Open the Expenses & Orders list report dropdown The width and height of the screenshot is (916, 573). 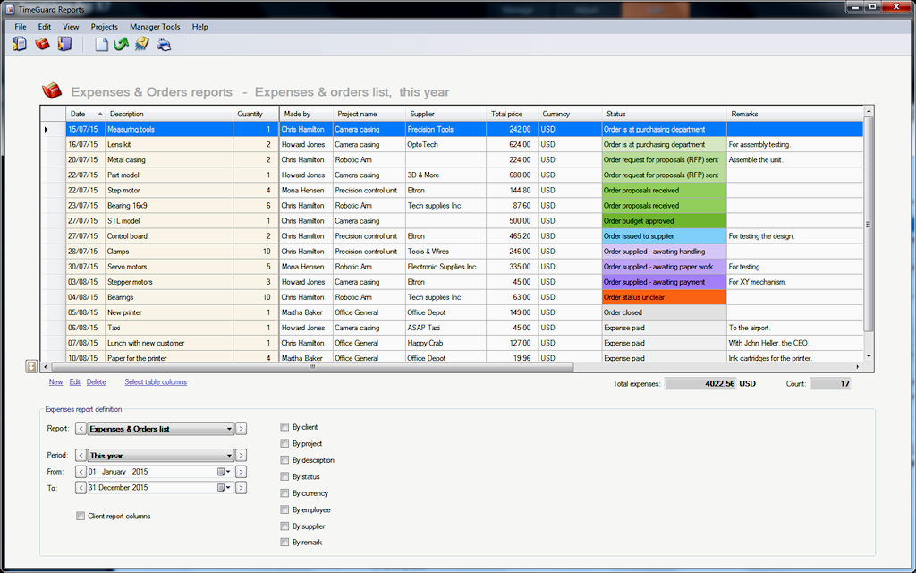229,429
